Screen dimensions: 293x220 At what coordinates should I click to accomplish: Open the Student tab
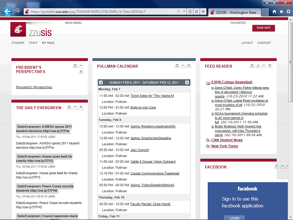coord(18,43)
